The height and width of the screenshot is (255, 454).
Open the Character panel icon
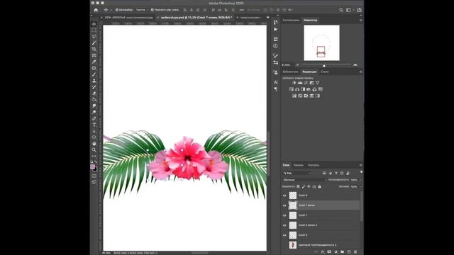276,82
